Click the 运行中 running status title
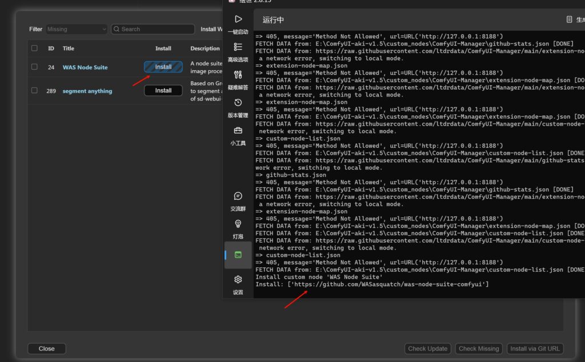585x362 pixels. (x=273, y=20)
